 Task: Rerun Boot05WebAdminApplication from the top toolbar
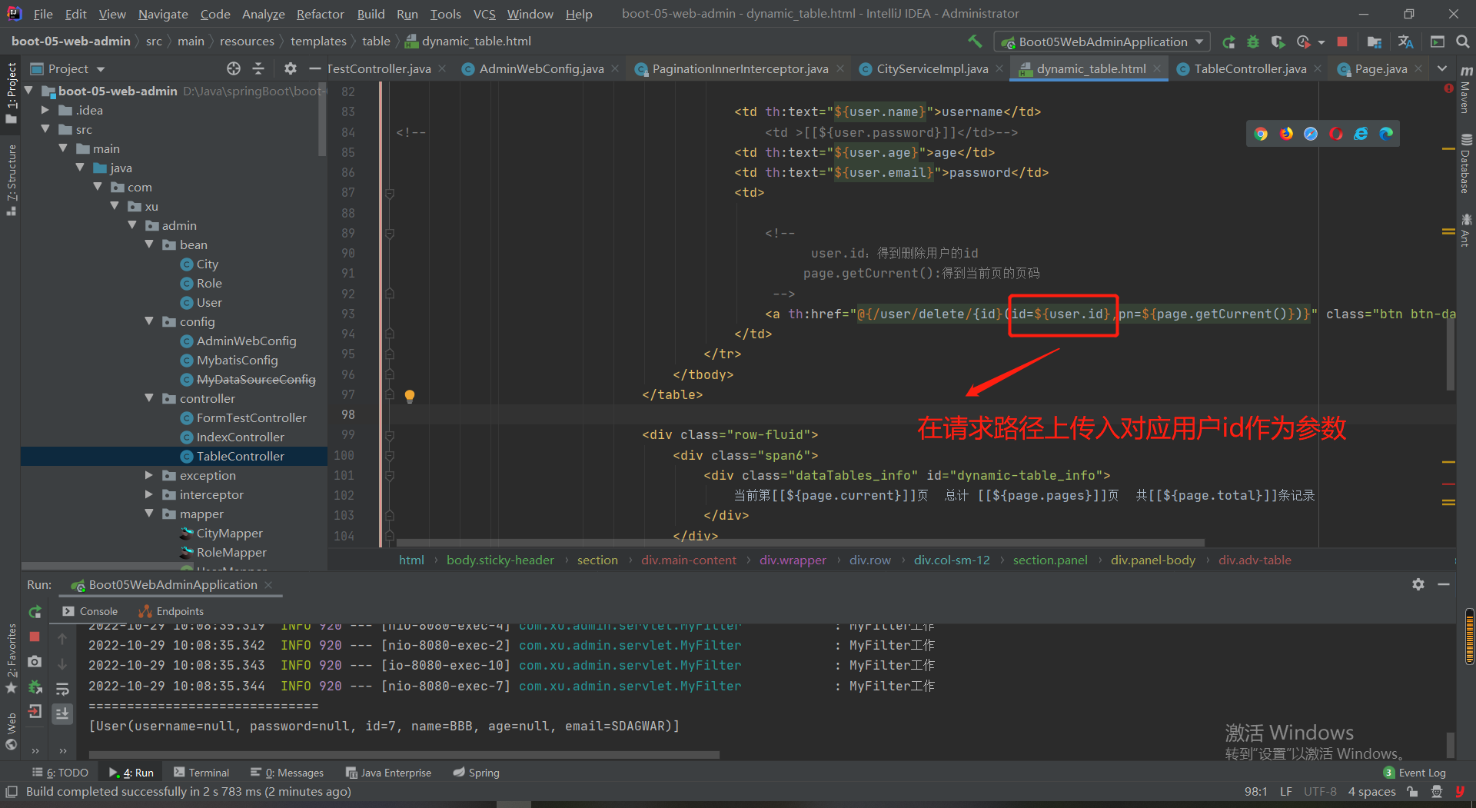click(1228, 42)
